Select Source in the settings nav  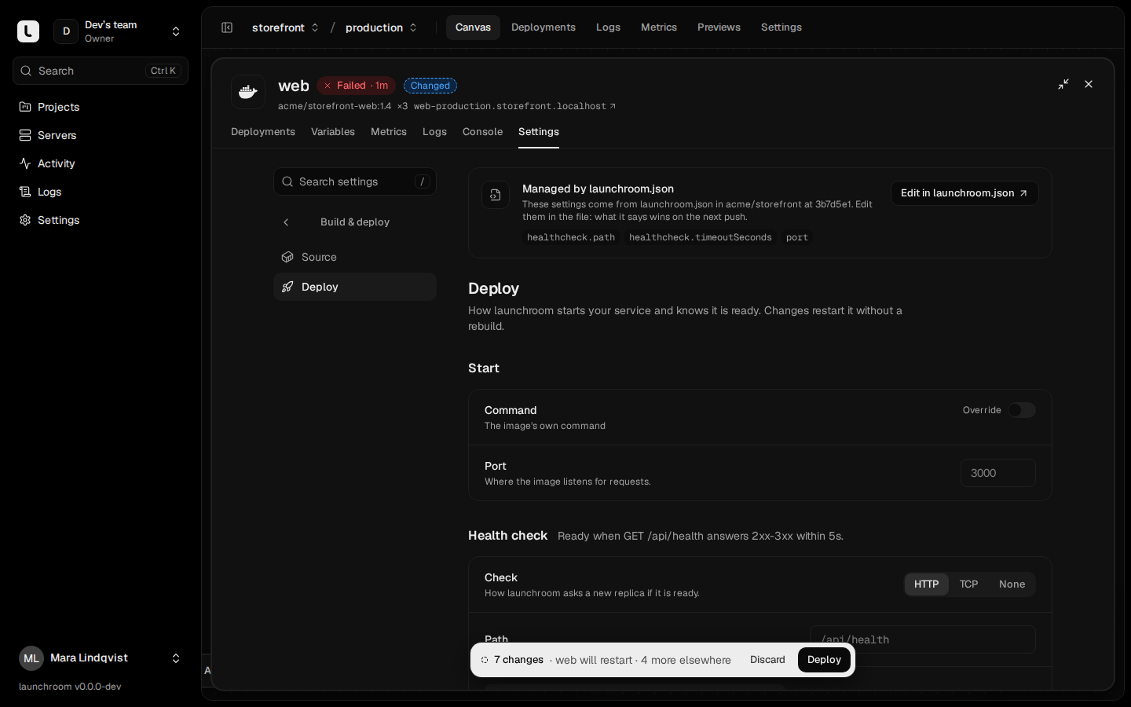[x=355, y=257]
